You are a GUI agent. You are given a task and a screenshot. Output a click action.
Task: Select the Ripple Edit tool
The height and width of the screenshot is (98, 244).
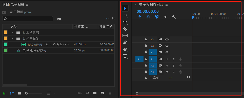click(125, 22)
